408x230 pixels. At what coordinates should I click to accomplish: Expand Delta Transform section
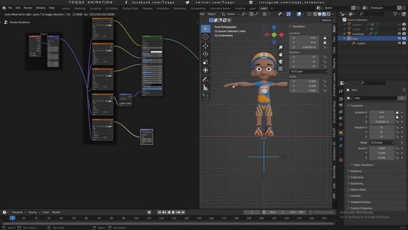tap(363, 165)
